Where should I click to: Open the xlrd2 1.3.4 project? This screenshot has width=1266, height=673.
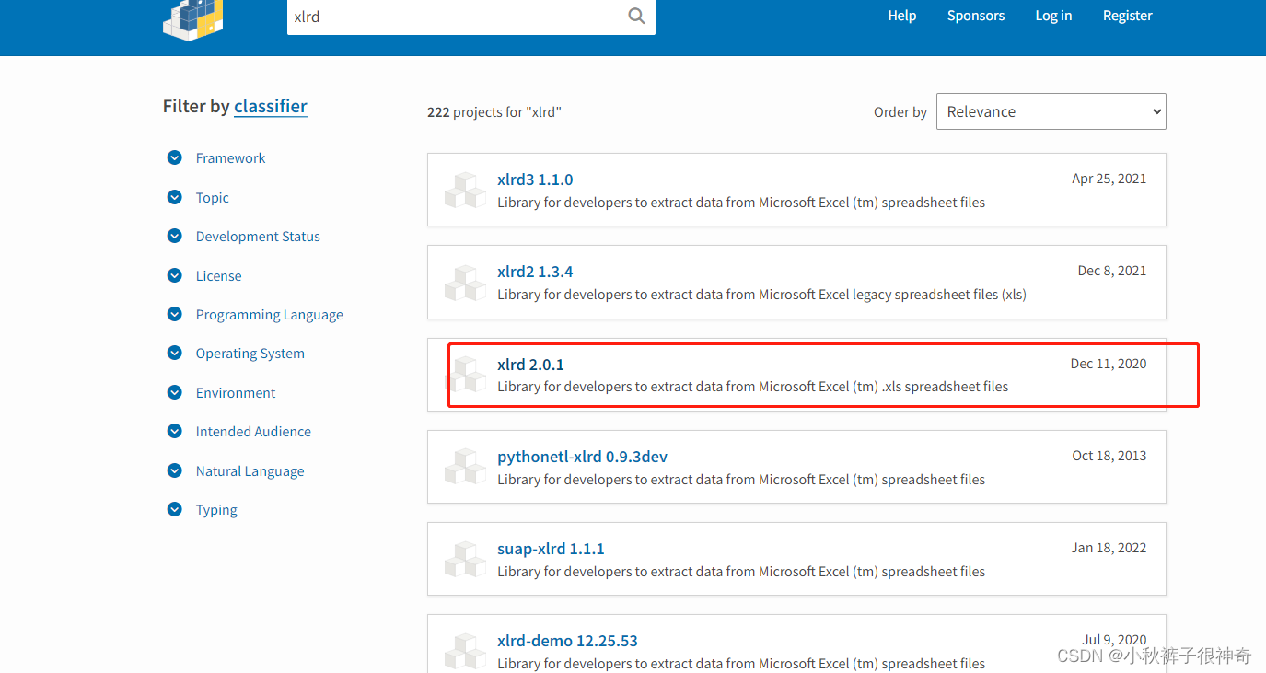[x=535, y=272]
